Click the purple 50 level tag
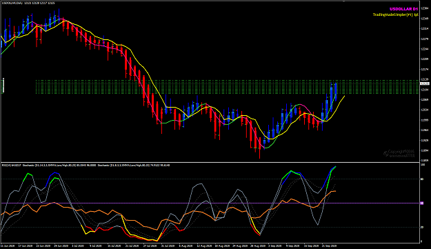431x249 pixels. click(422, 203)
